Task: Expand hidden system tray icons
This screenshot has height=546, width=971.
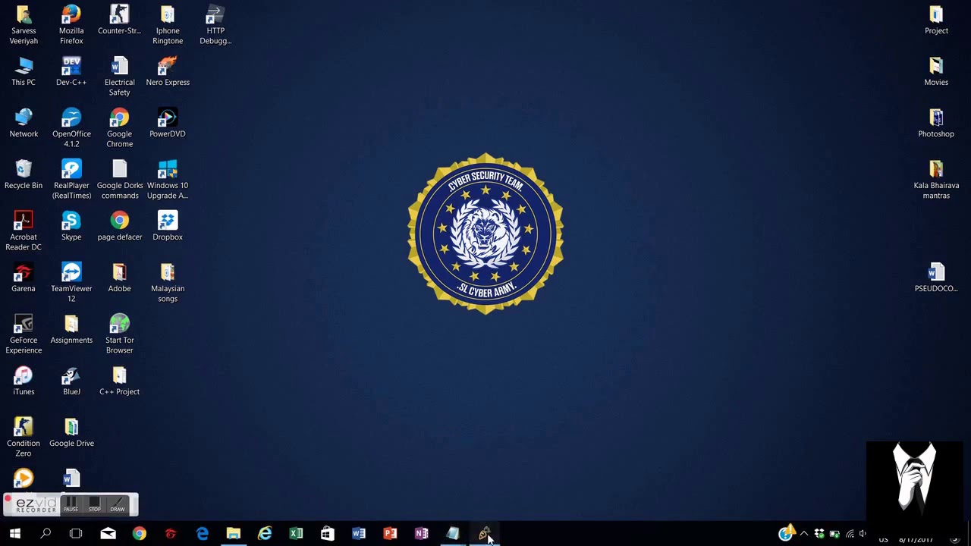Action: 804,534
